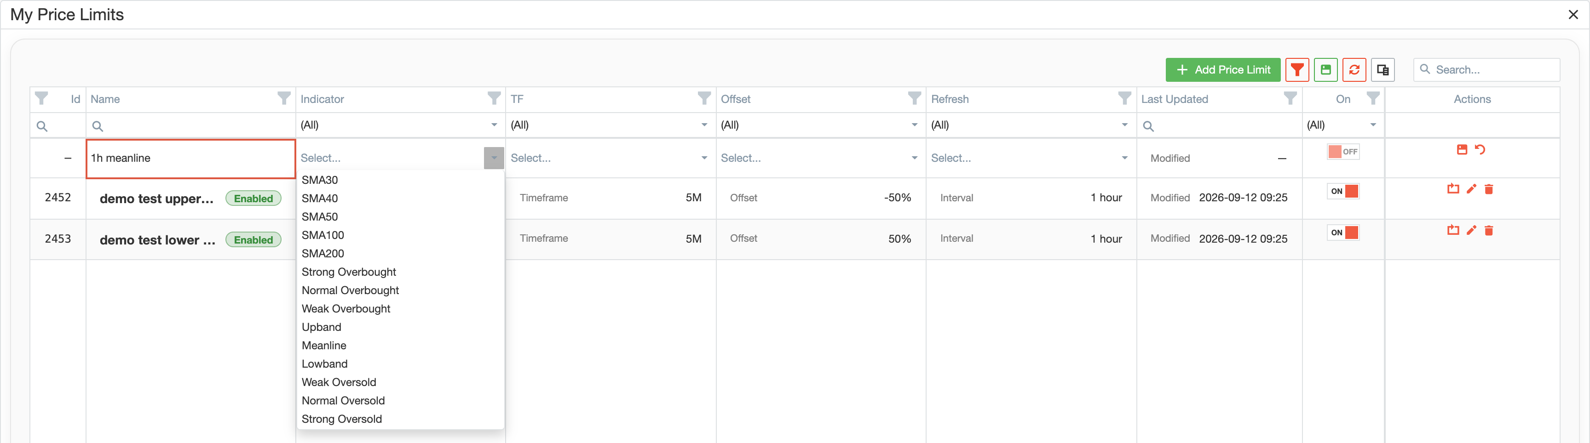
Task: Turn off switch for row 2452
Action: click(x=1343, y=191)
